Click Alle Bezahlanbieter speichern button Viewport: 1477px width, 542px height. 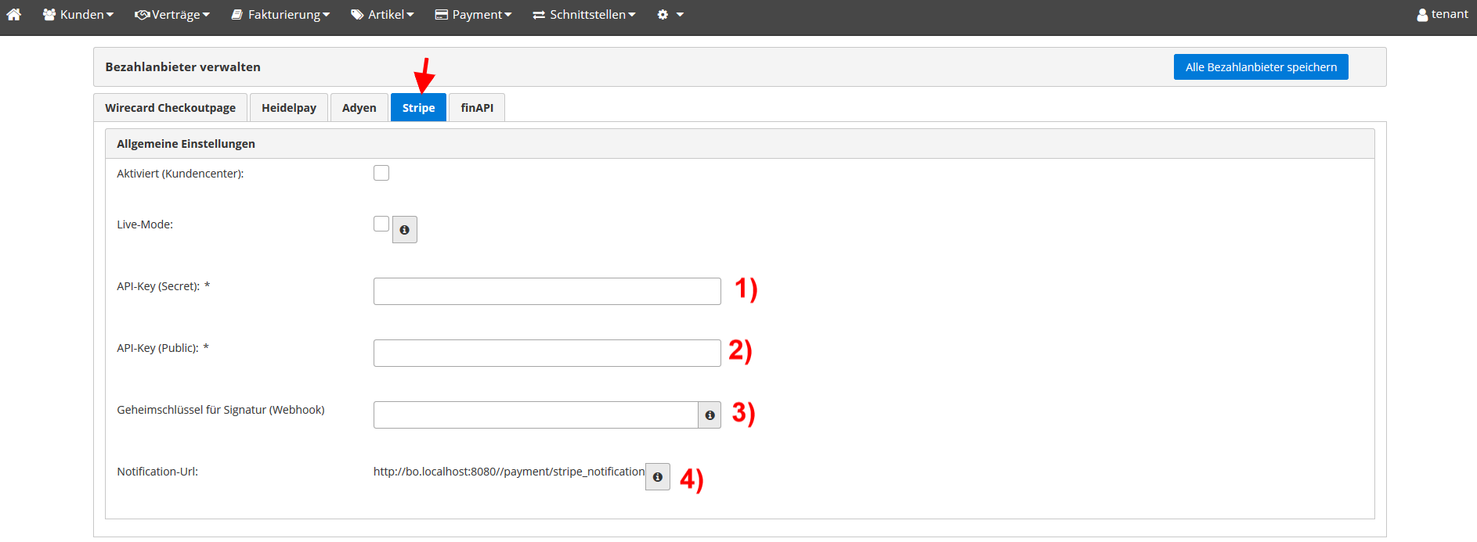tap(1261, 67)
